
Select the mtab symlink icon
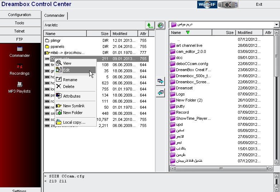[47, 53]
